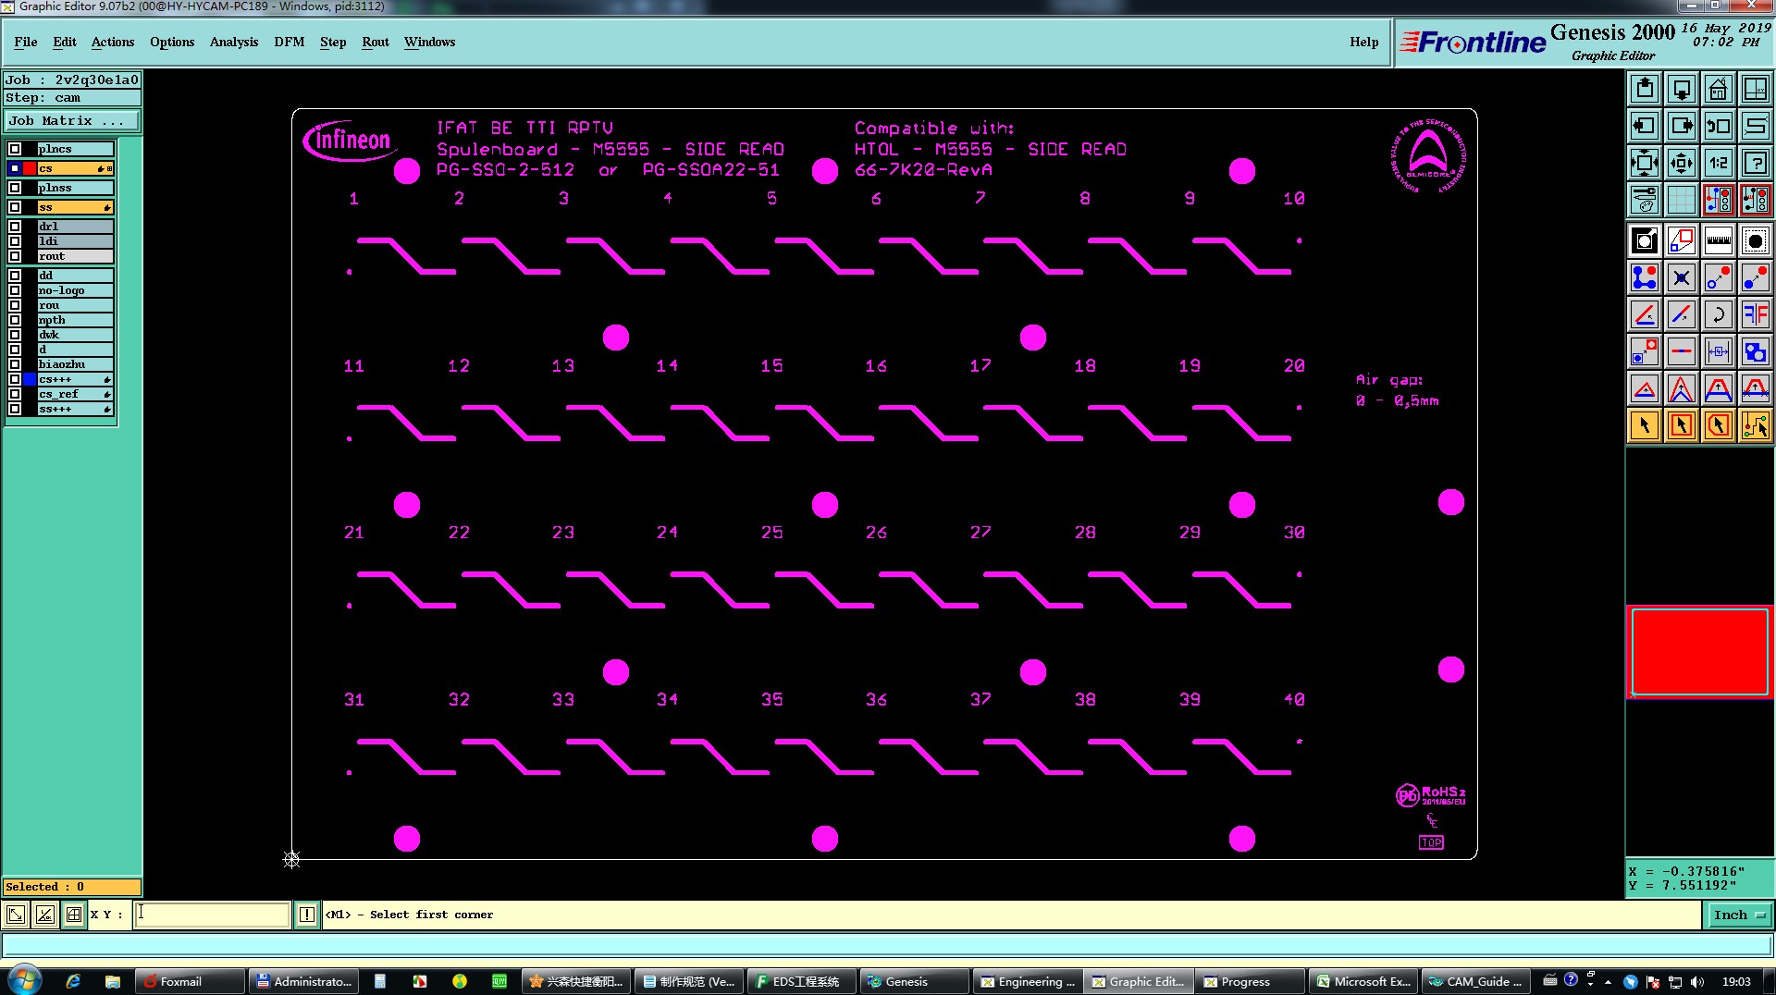
Task: Open the Edit menu
Action: [65, 43]
